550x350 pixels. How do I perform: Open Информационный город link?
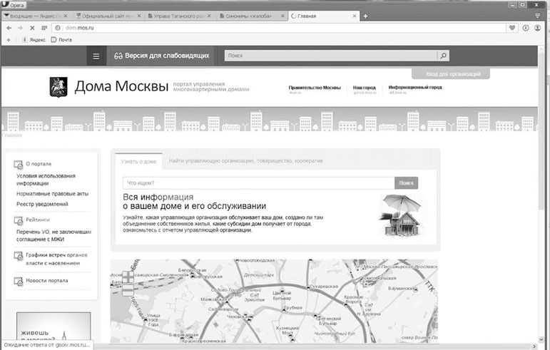[x=415, y=88]
